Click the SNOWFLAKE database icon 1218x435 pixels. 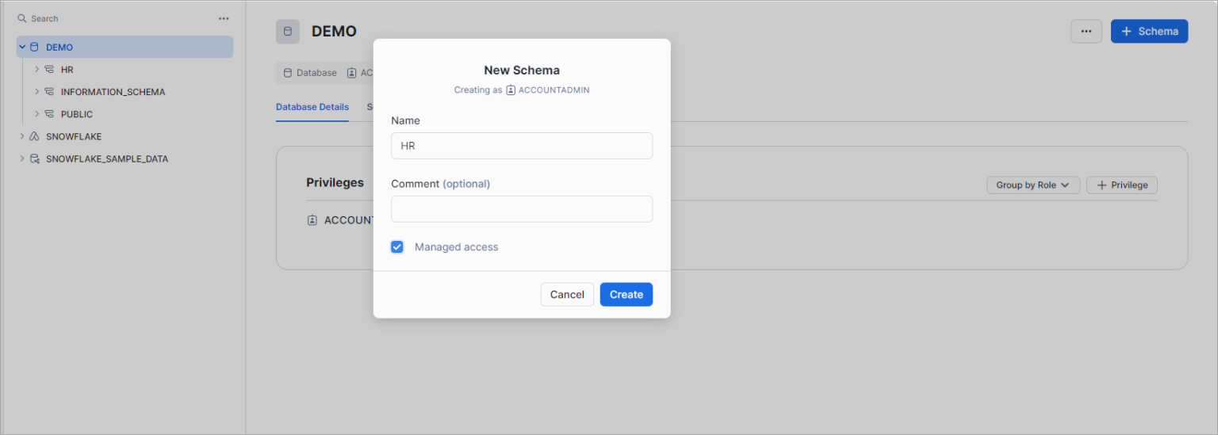coord(34,136)
